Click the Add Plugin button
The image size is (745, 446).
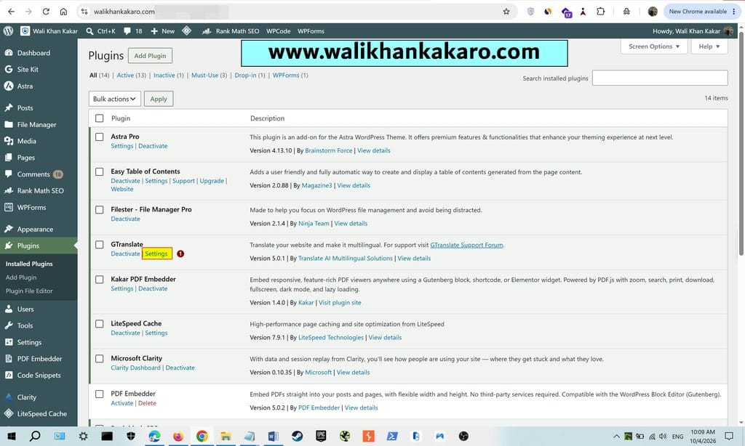(150, 55)
